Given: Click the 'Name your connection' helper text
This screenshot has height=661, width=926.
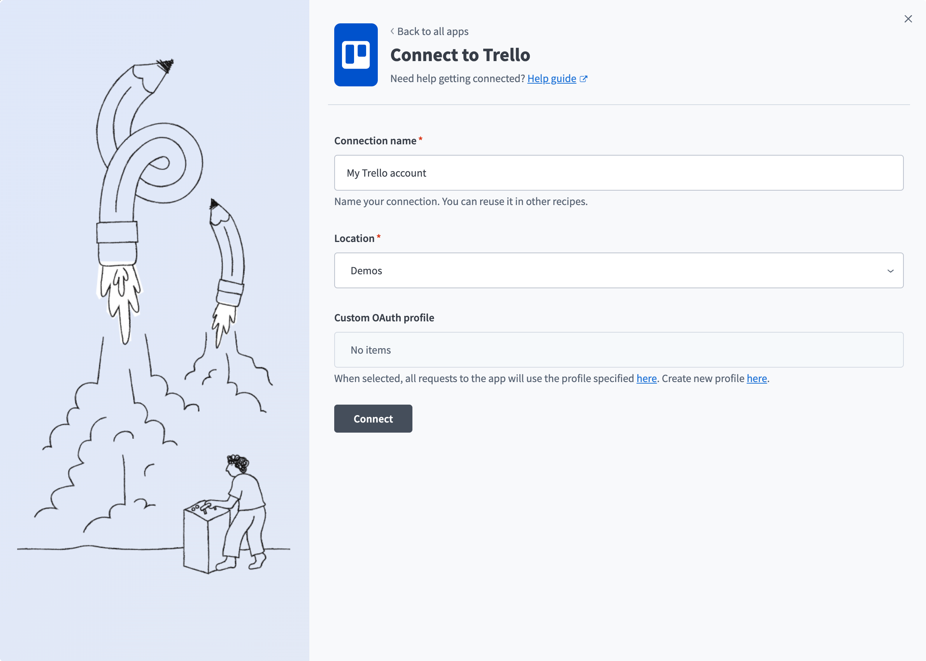Looking at the screenshot, I should point(461,202).
